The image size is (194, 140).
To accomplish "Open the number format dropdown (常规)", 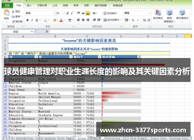I will click(149, 13).
